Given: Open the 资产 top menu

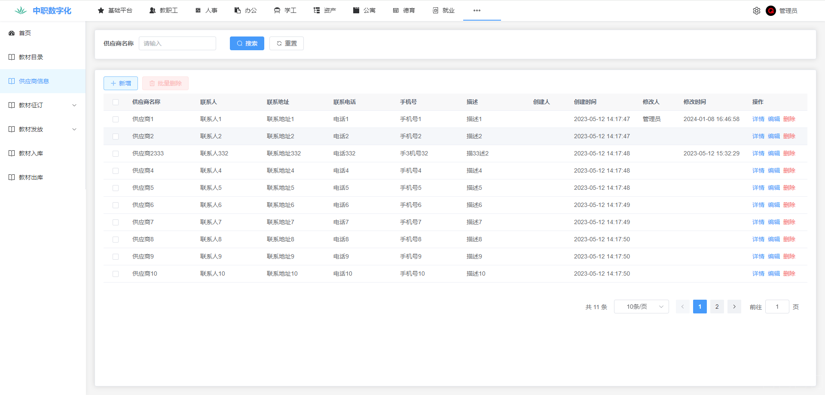Looking at the screenshot, I should tap(325, 10).
